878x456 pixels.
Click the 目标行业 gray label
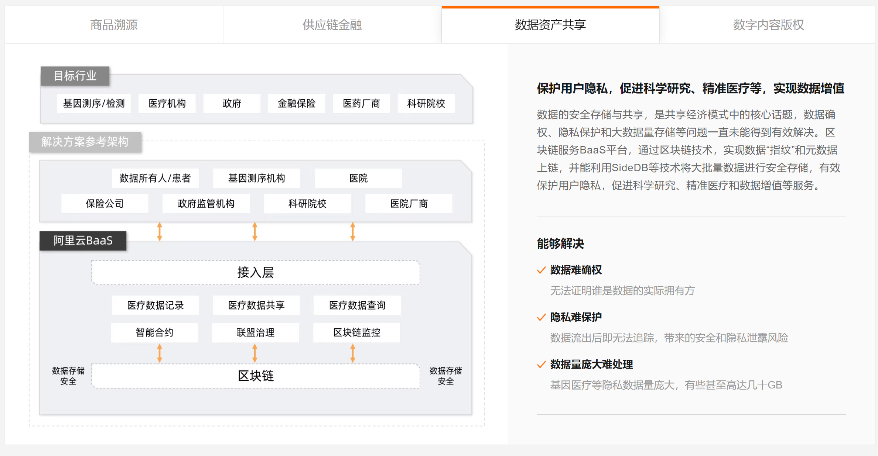[75, 76]
